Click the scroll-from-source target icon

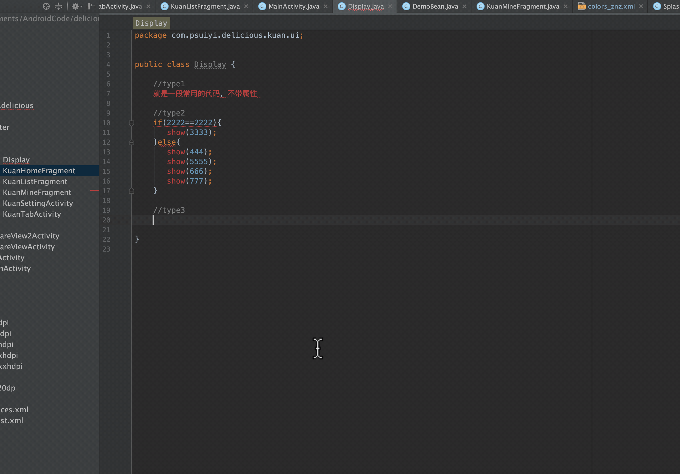(46, 6)
